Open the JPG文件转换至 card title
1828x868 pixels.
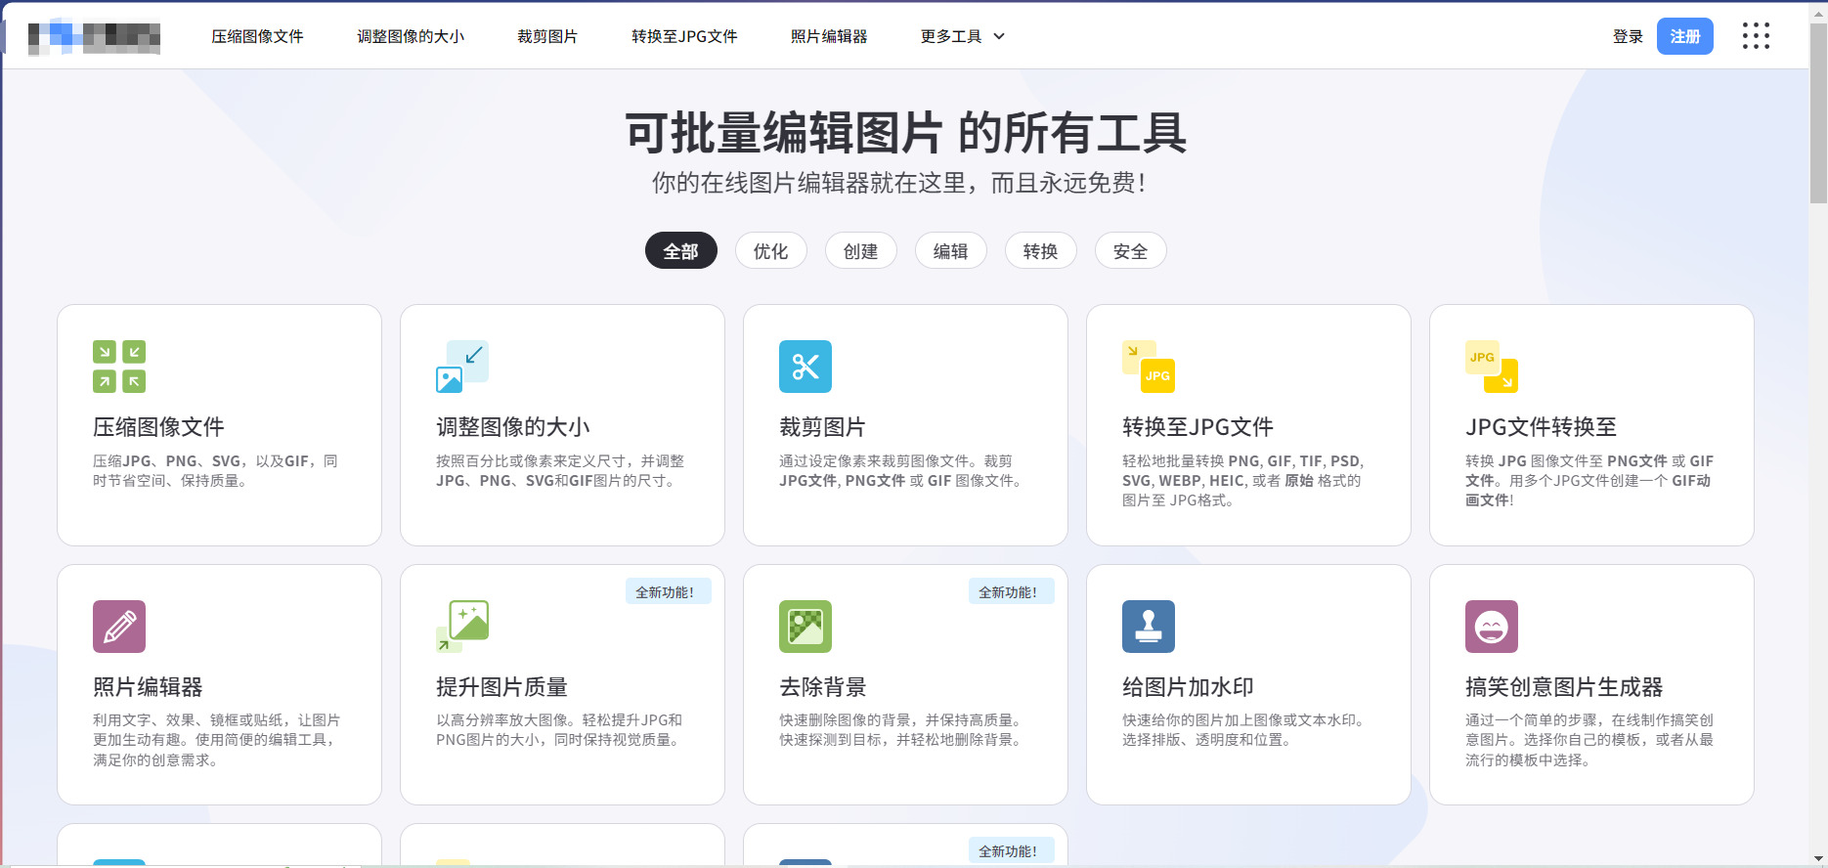(1541, 427)
